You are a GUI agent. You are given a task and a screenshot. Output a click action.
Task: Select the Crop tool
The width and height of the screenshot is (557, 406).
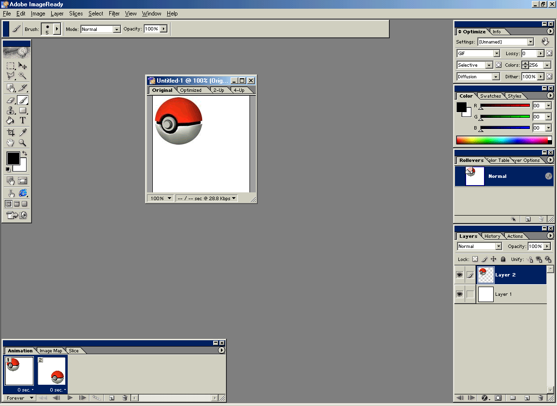(x=10, y=132)
